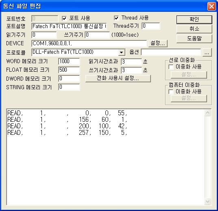Click the 취소 button

coord(194,29)
